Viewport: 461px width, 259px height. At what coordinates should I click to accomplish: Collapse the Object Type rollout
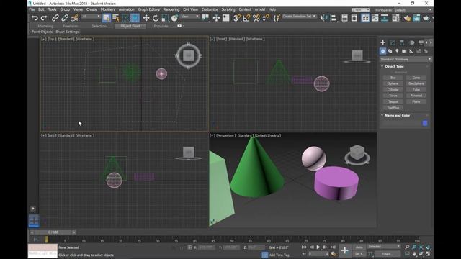tap(394, 67)
